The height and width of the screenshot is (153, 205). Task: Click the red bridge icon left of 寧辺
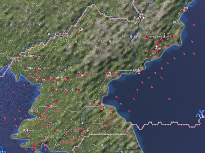pyautogui.click(x=43, y=80)
